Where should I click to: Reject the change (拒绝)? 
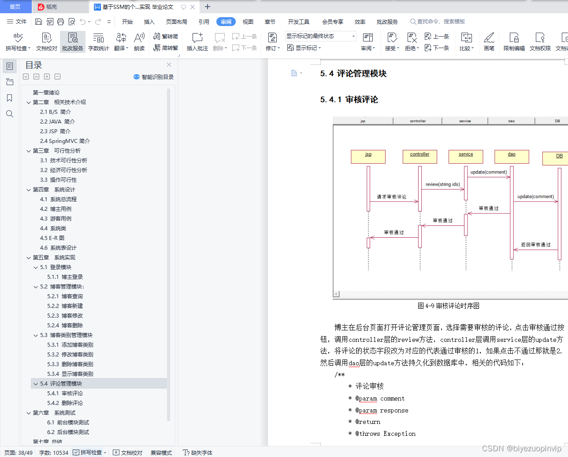[x=412, y=41]
